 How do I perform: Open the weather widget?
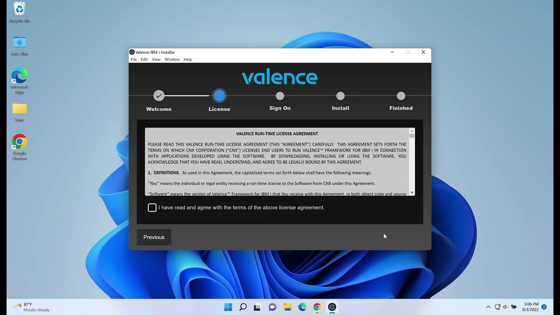[x=31, y=307]
